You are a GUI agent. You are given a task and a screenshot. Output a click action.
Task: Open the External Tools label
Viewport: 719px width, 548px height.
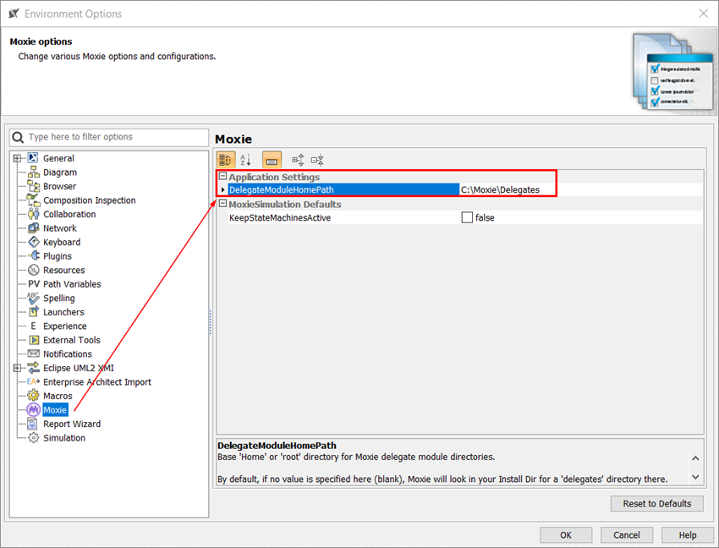[72, 340]
